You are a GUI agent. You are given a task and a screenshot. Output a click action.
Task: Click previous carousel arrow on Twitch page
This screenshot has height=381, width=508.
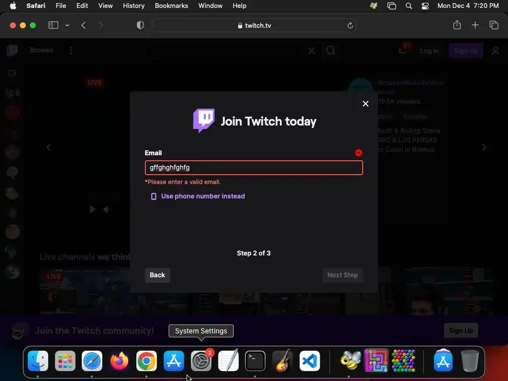[x=49, y=148]
